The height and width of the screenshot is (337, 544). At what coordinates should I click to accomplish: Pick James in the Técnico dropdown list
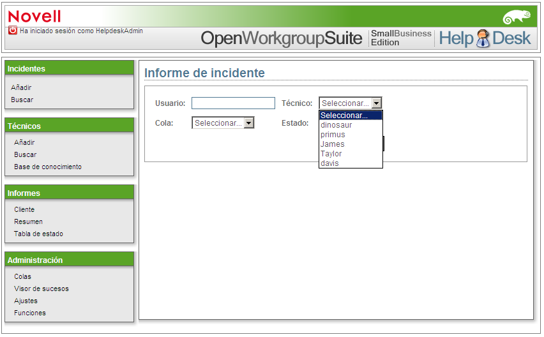click(x=351, y=144)
